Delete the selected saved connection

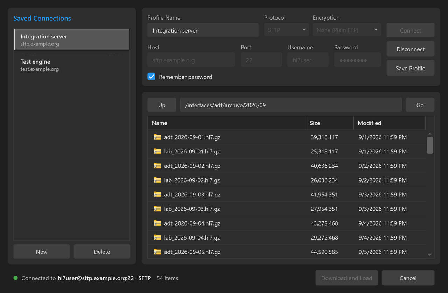[102, 252]
